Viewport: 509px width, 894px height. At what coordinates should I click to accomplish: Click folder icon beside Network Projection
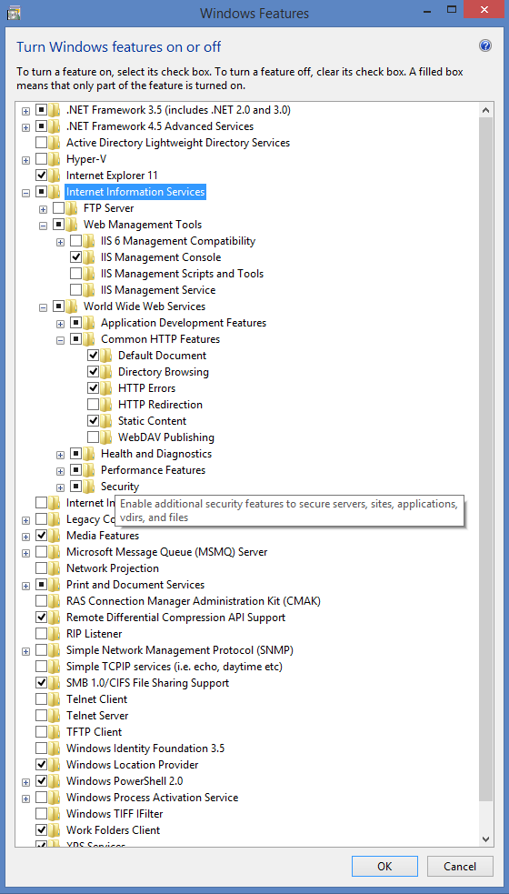coord(55,568)
